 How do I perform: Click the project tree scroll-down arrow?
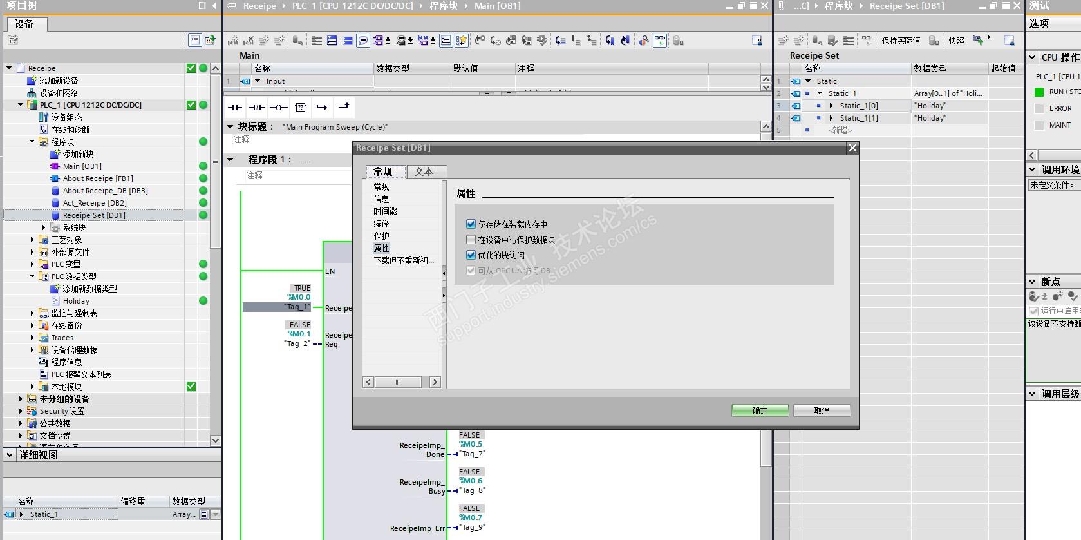pos(216,440)
